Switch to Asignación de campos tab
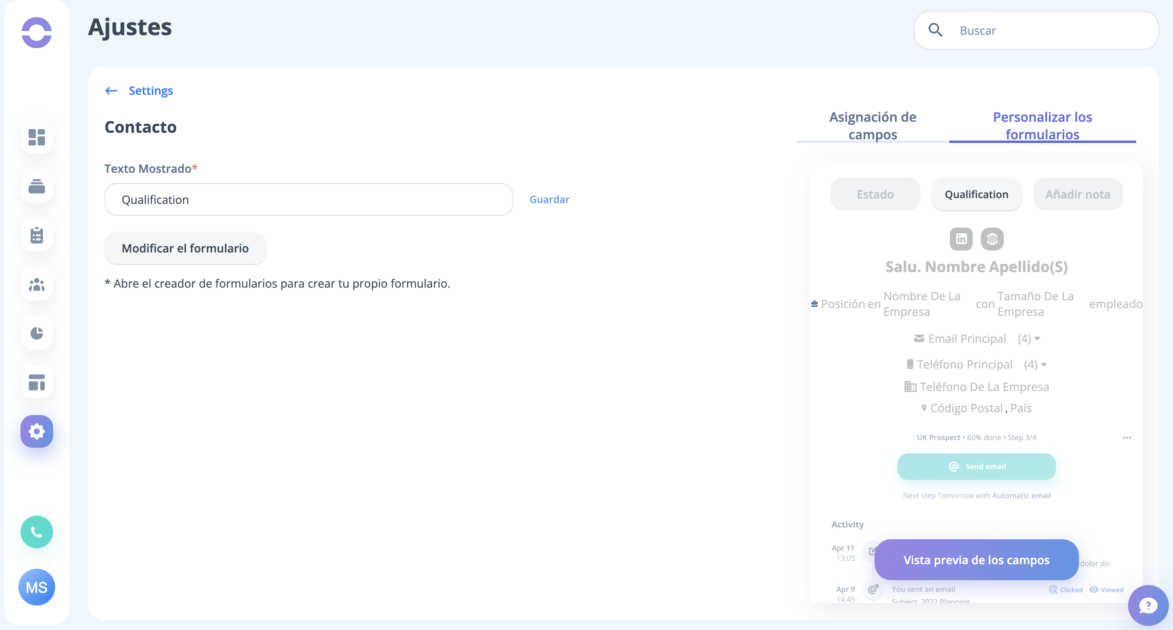1173x630 pixels. coord(873,126)
